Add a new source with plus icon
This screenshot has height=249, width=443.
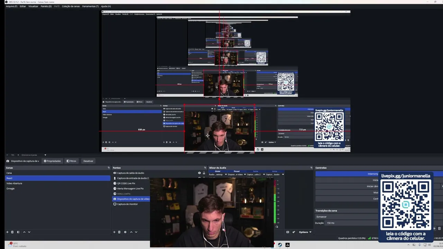pyautogui.click(x=114, y=232)
